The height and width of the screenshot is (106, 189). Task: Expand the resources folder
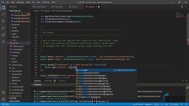(x=19, y=37)
